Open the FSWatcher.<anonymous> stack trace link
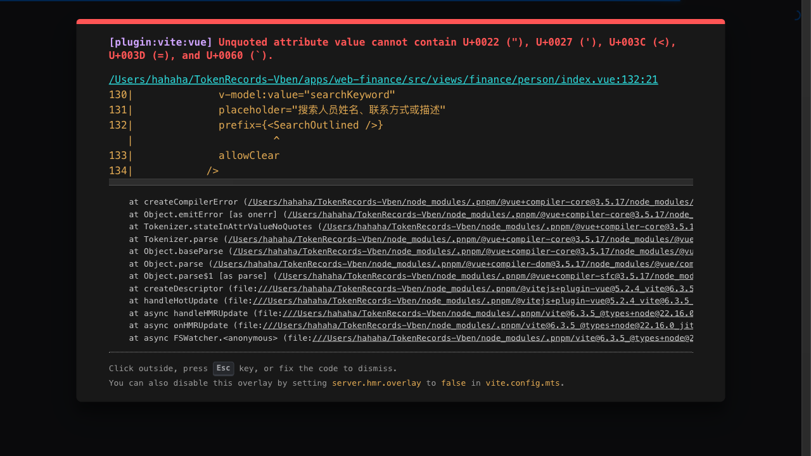 (x=502, y=338)
